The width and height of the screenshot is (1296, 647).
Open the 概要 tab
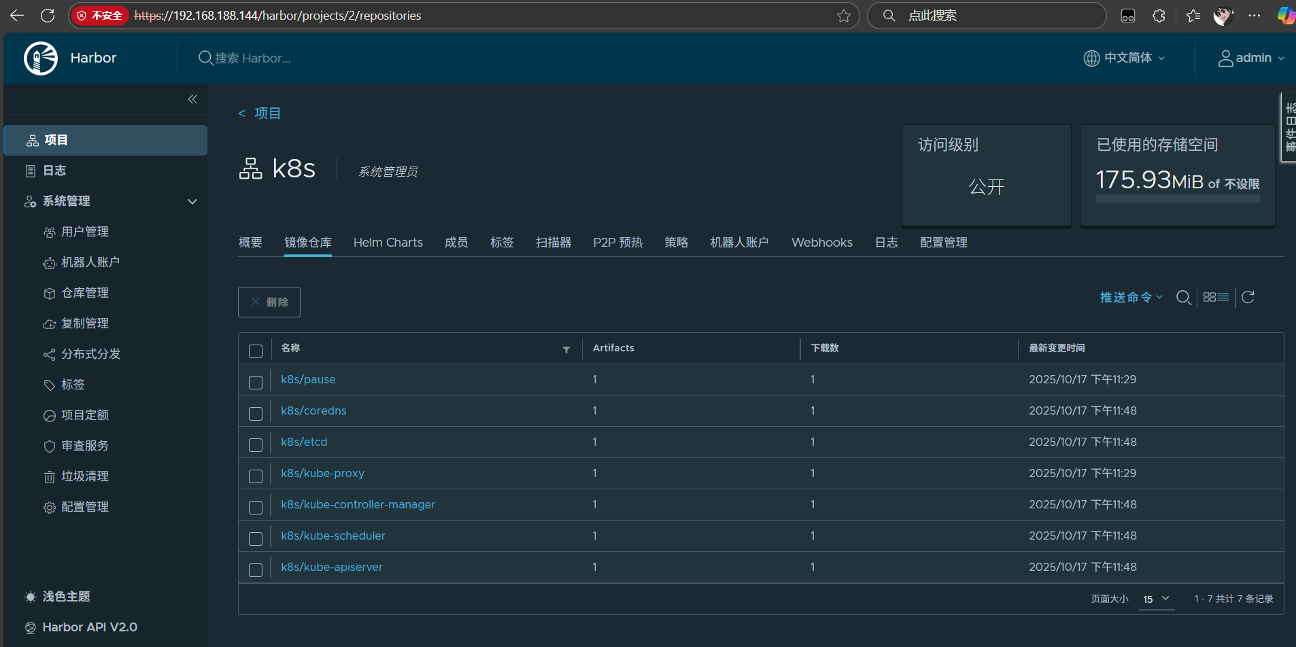tap(250, 243)
